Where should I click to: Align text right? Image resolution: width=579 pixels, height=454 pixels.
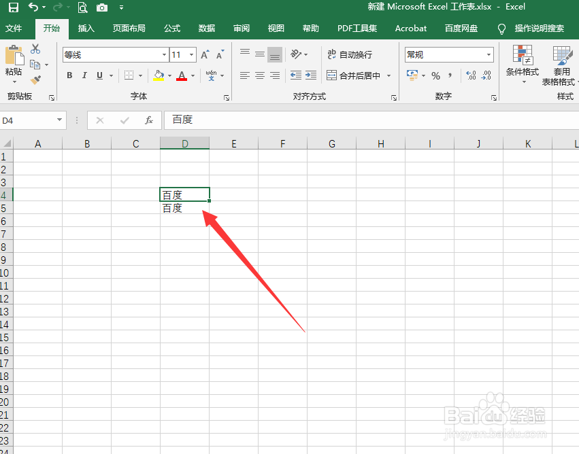[275, 75]
